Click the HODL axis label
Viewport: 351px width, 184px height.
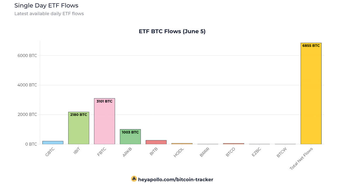(x=178, y=152)
